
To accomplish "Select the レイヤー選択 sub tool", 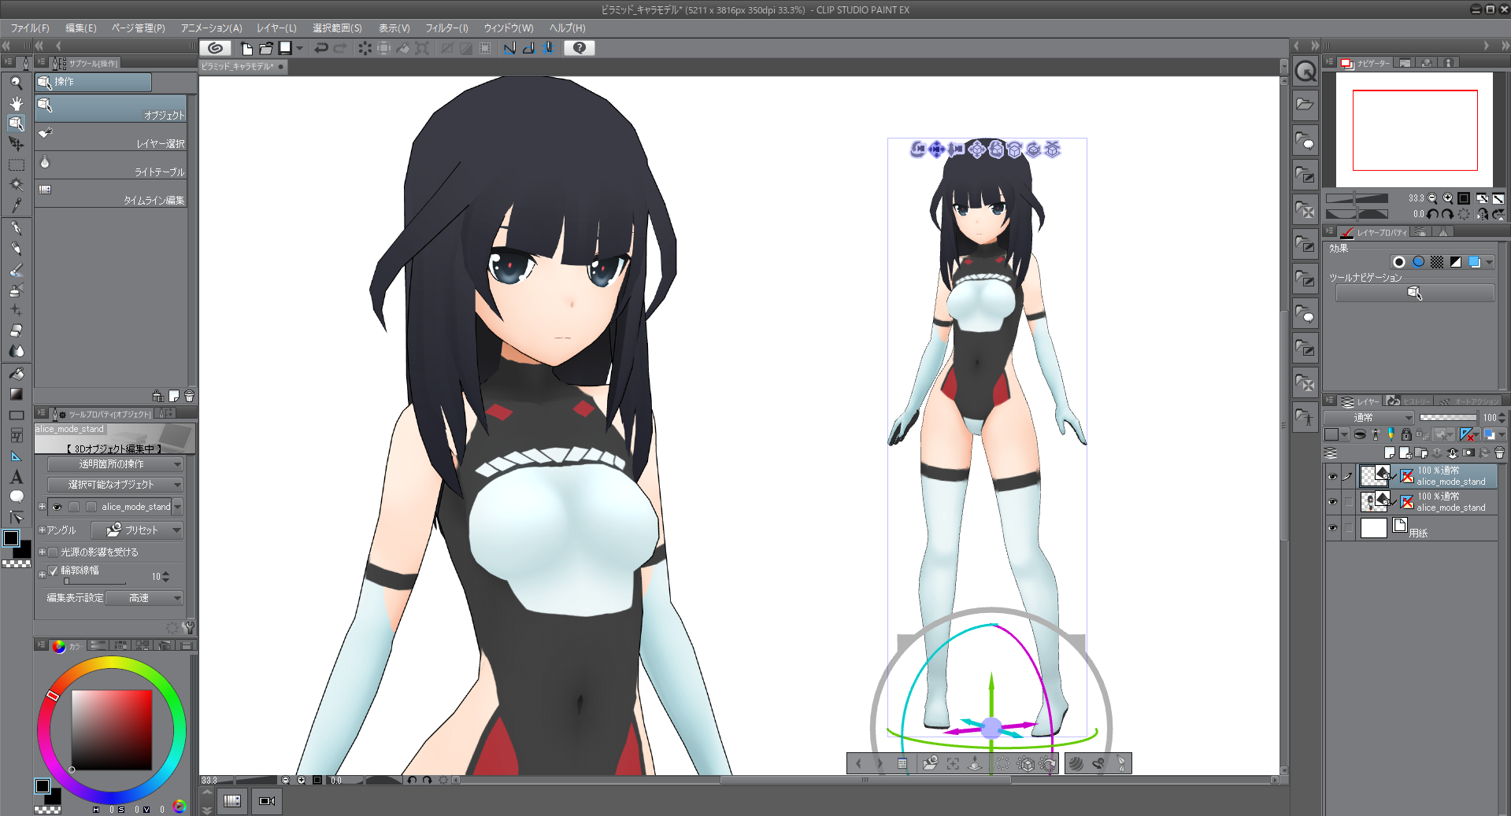I will click(111, 137).
